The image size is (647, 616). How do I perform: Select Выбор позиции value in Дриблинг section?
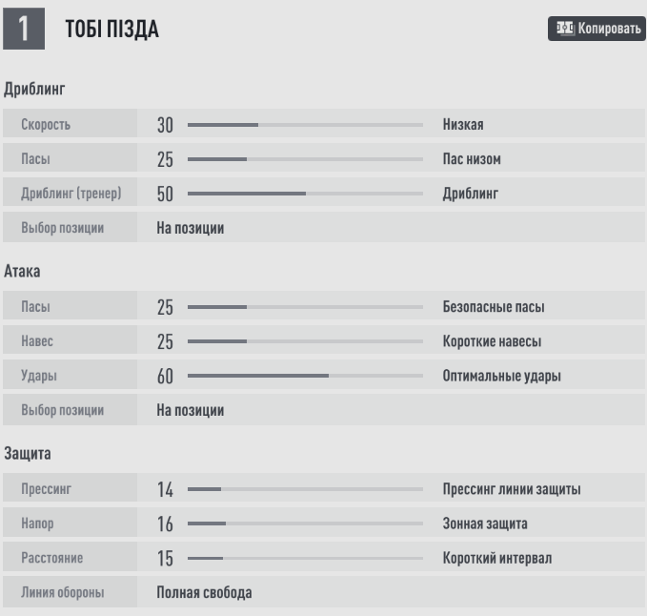[191, 228]
